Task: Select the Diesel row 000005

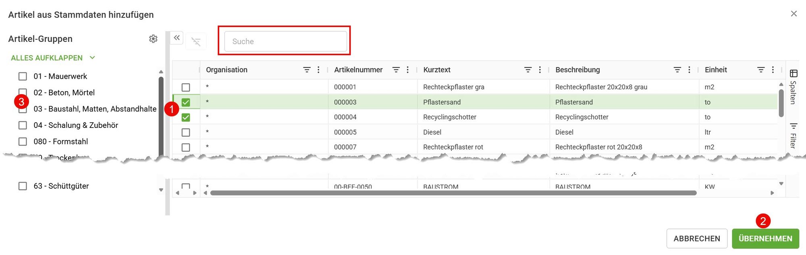Action: tap(186, 132)
